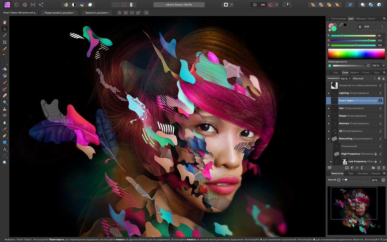This screenshot has height=242, width=387.
Task: Add layer effects with fx icon
Action: [x=357, y=168]
